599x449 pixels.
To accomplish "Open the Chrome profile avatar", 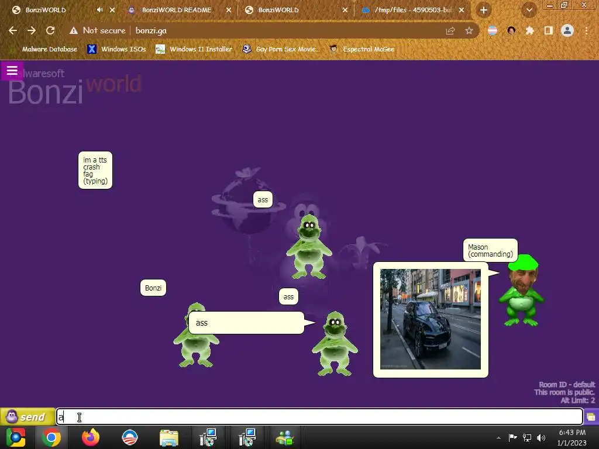I will [x=567, y=30].
